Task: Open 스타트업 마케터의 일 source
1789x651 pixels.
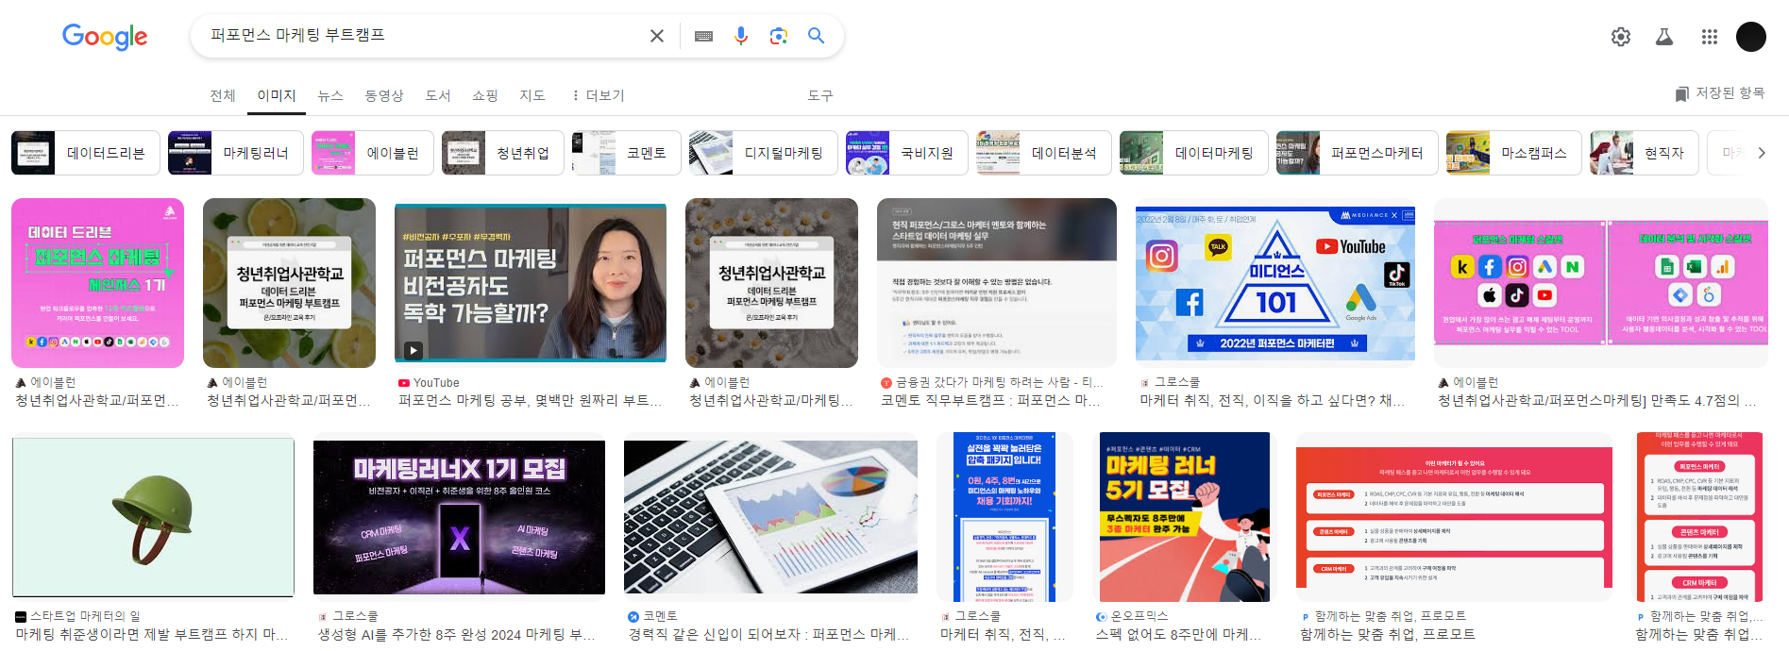Action: click(77, 616)
